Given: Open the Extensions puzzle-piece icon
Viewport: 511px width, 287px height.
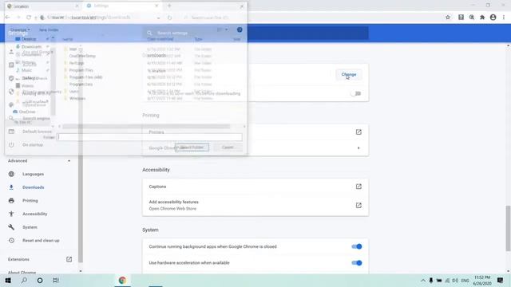Looking at the screenshot, I should [x=482, y=18].
